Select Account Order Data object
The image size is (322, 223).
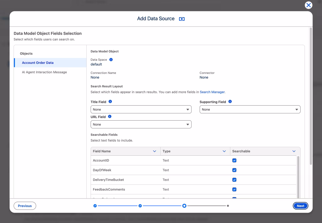point(50,63)
